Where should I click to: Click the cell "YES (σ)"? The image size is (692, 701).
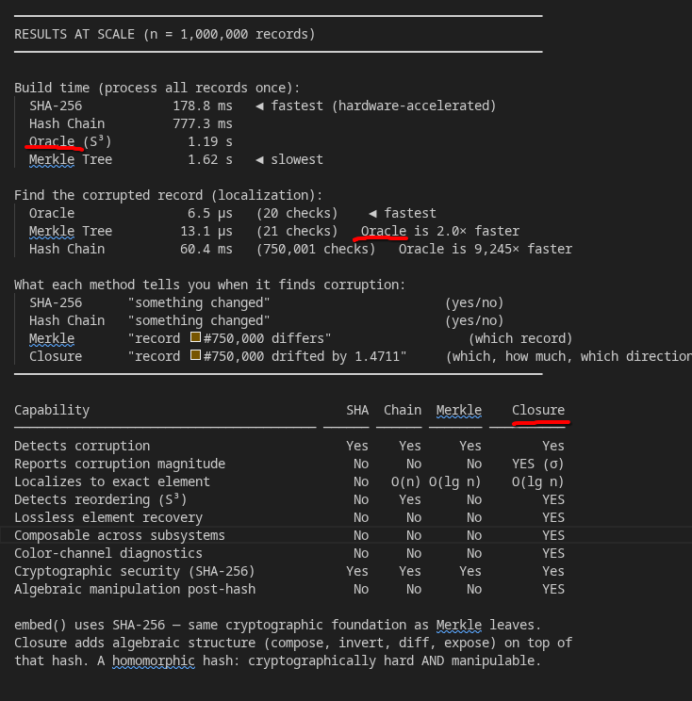[538, 464]
